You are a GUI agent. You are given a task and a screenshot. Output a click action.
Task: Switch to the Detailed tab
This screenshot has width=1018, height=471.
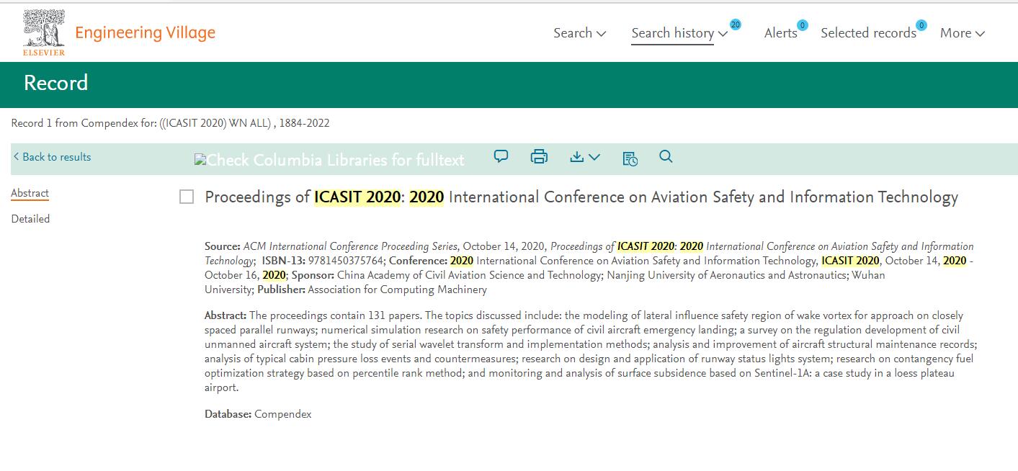click(30, 218)
